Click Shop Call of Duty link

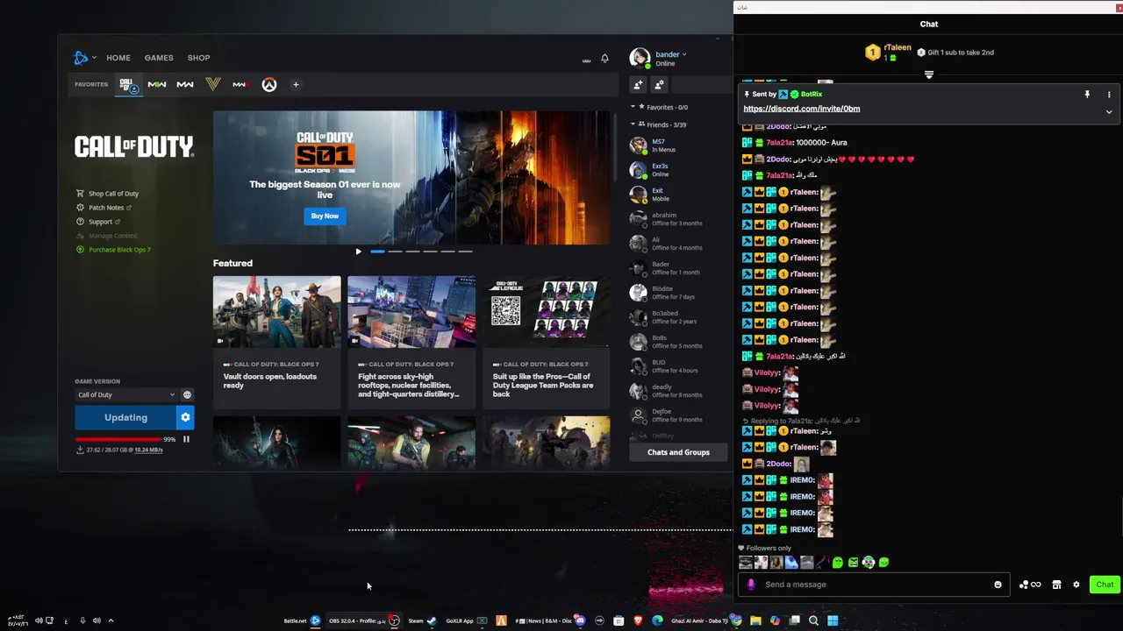coord(113,194)
